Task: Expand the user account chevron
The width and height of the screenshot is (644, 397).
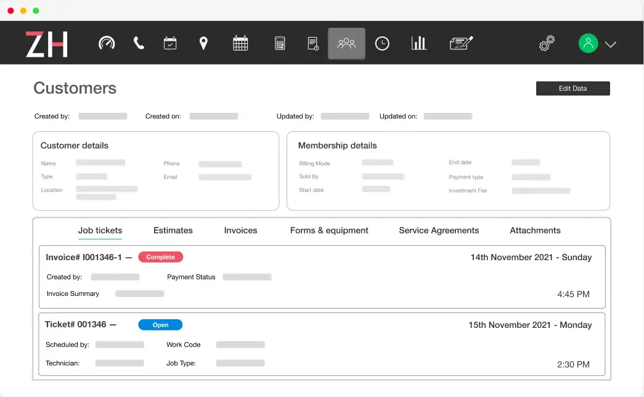Action: click(x=610, y=44)
